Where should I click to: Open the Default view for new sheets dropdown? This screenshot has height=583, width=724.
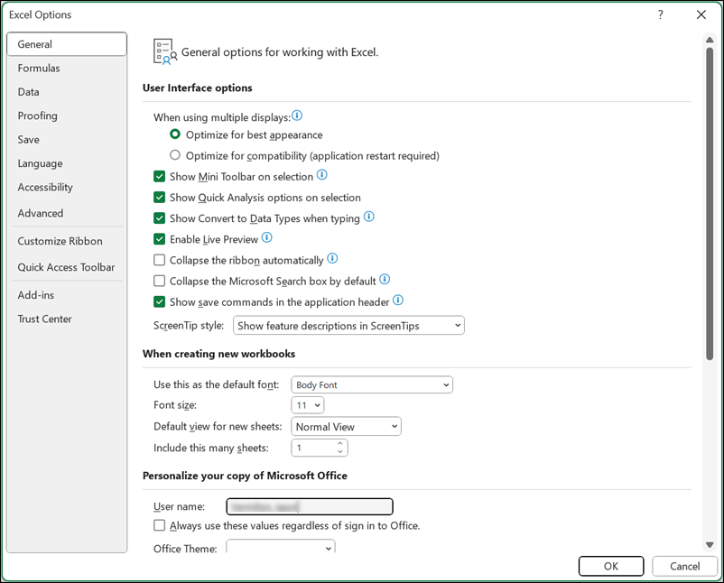point(346,427)
